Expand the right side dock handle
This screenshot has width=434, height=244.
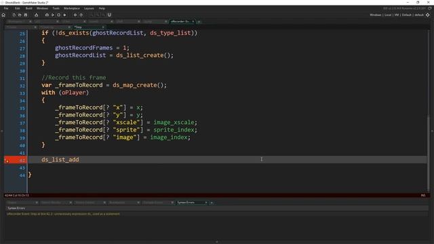coord(433,131)
